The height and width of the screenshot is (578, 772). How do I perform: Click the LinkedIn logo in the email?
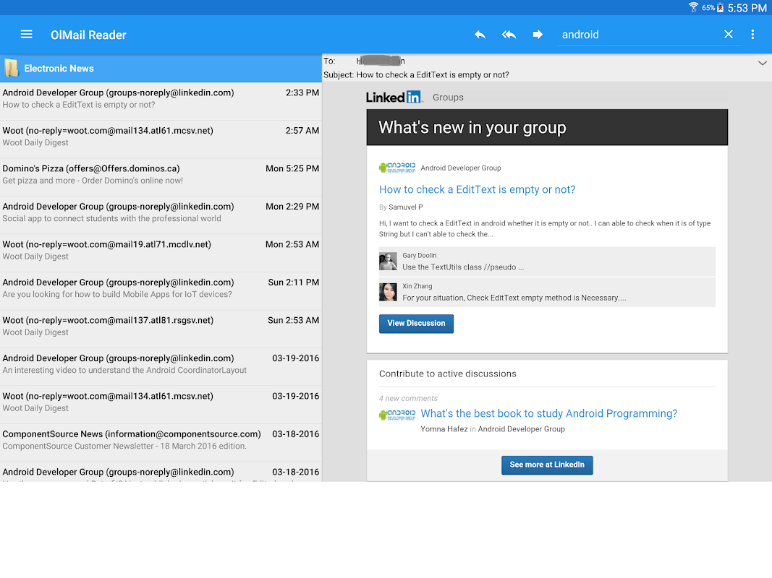pyautogui.click(x=394, y=97)
